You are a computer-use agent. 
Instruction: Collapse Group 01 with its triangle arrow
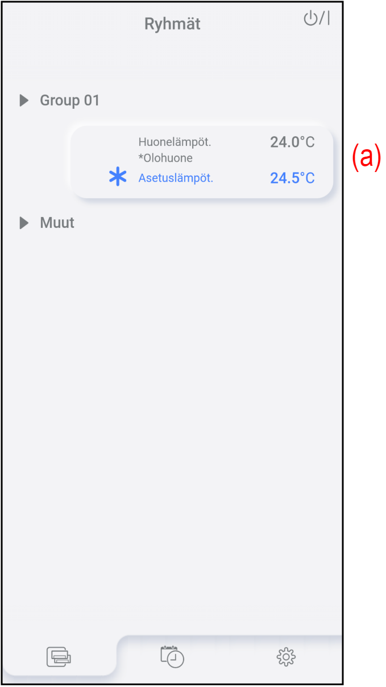coord(24,101)
